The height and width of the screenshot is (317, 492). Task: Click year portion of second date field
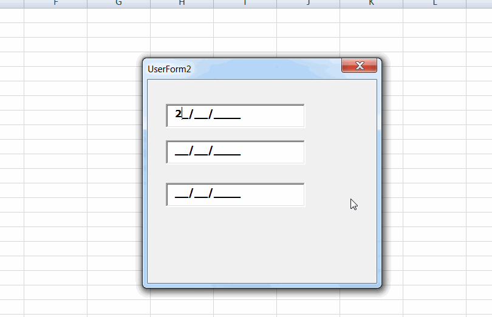(x=228, y=152)
